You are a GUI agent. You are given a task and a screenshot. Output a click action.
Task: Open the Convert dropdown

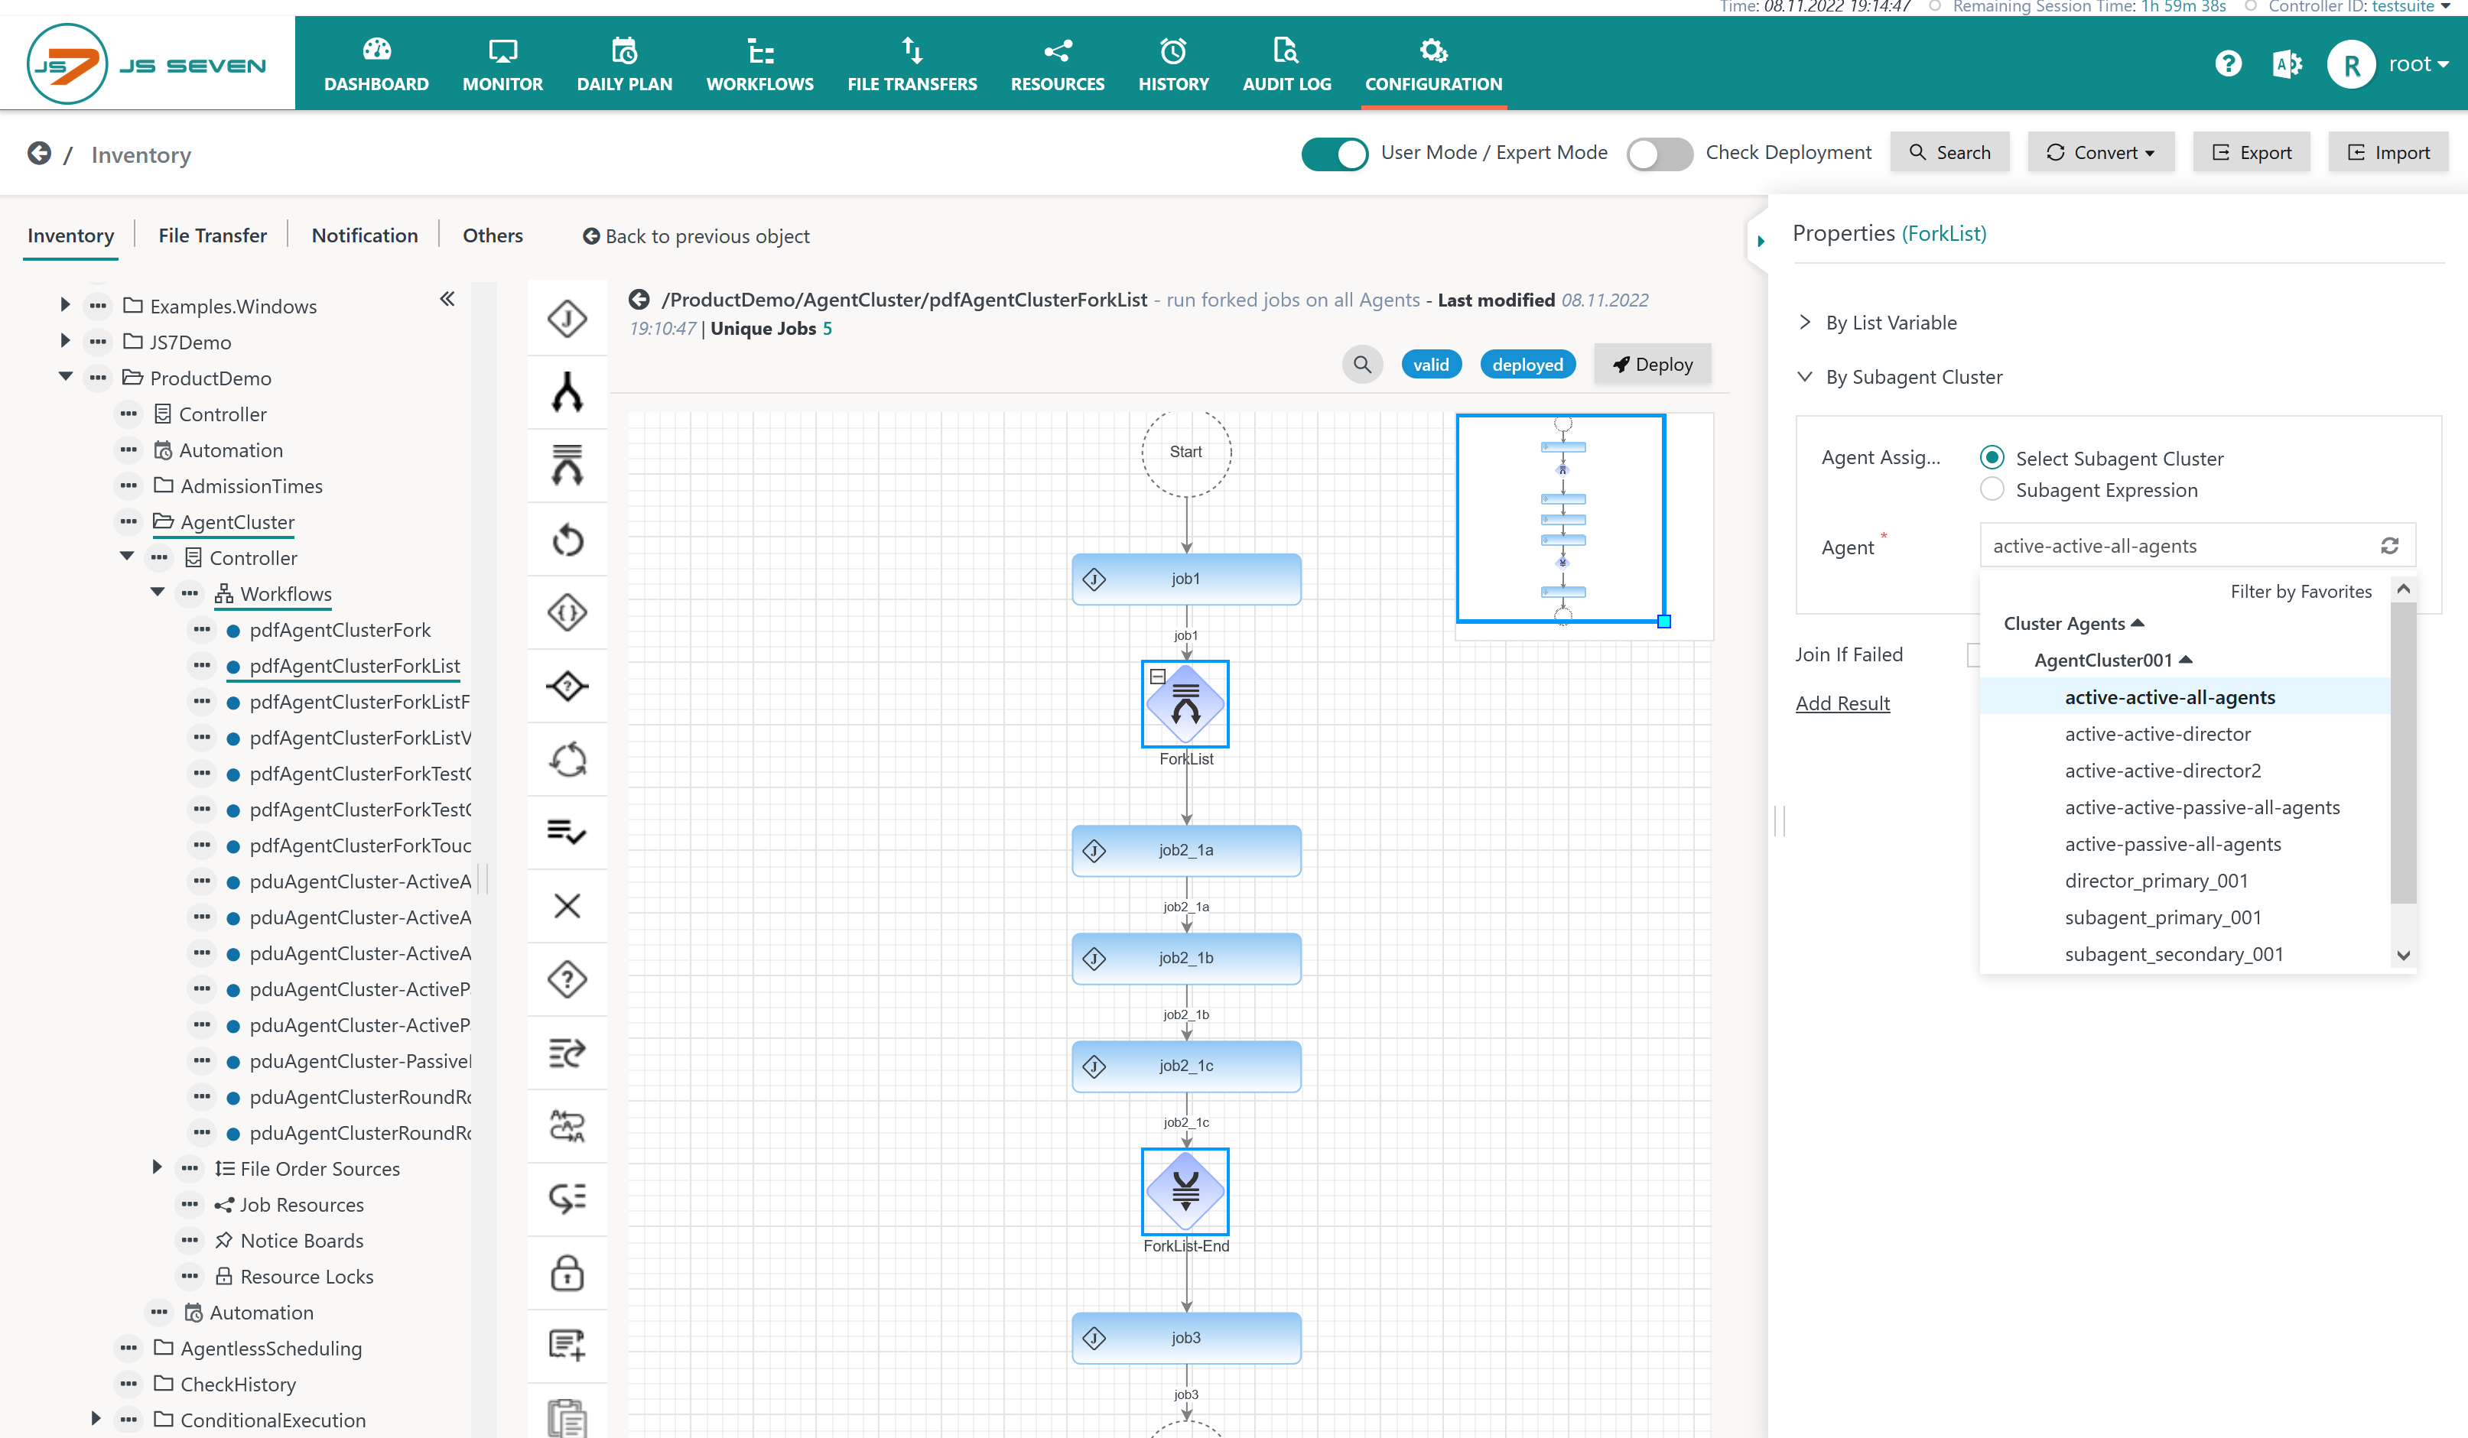pos(2101,151)
